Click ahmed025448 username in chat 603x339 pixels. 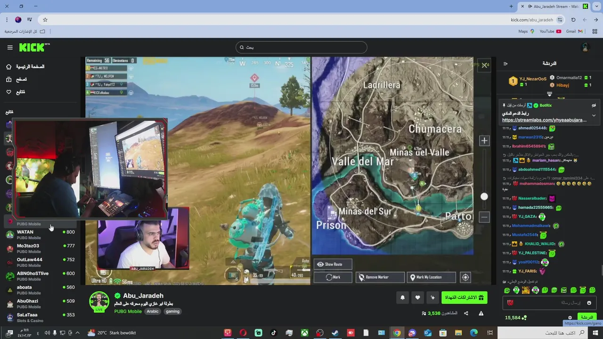pos(532,128)
